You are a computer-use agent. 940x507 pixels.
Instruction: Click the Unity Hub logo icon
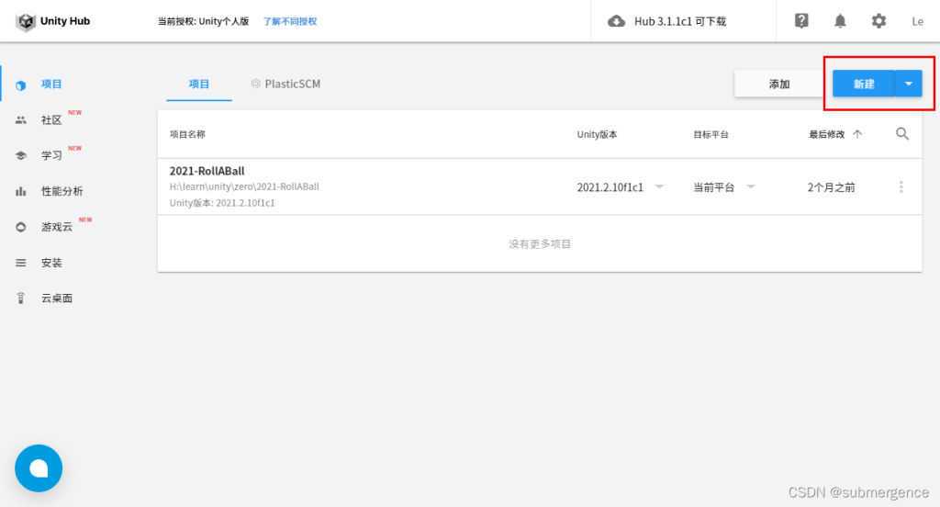click(26, 21)
